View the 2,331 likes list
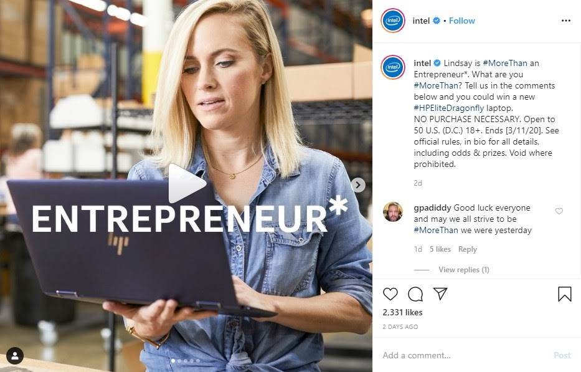Viewport: 581px width, 372px height. click(x=402, y=312)
